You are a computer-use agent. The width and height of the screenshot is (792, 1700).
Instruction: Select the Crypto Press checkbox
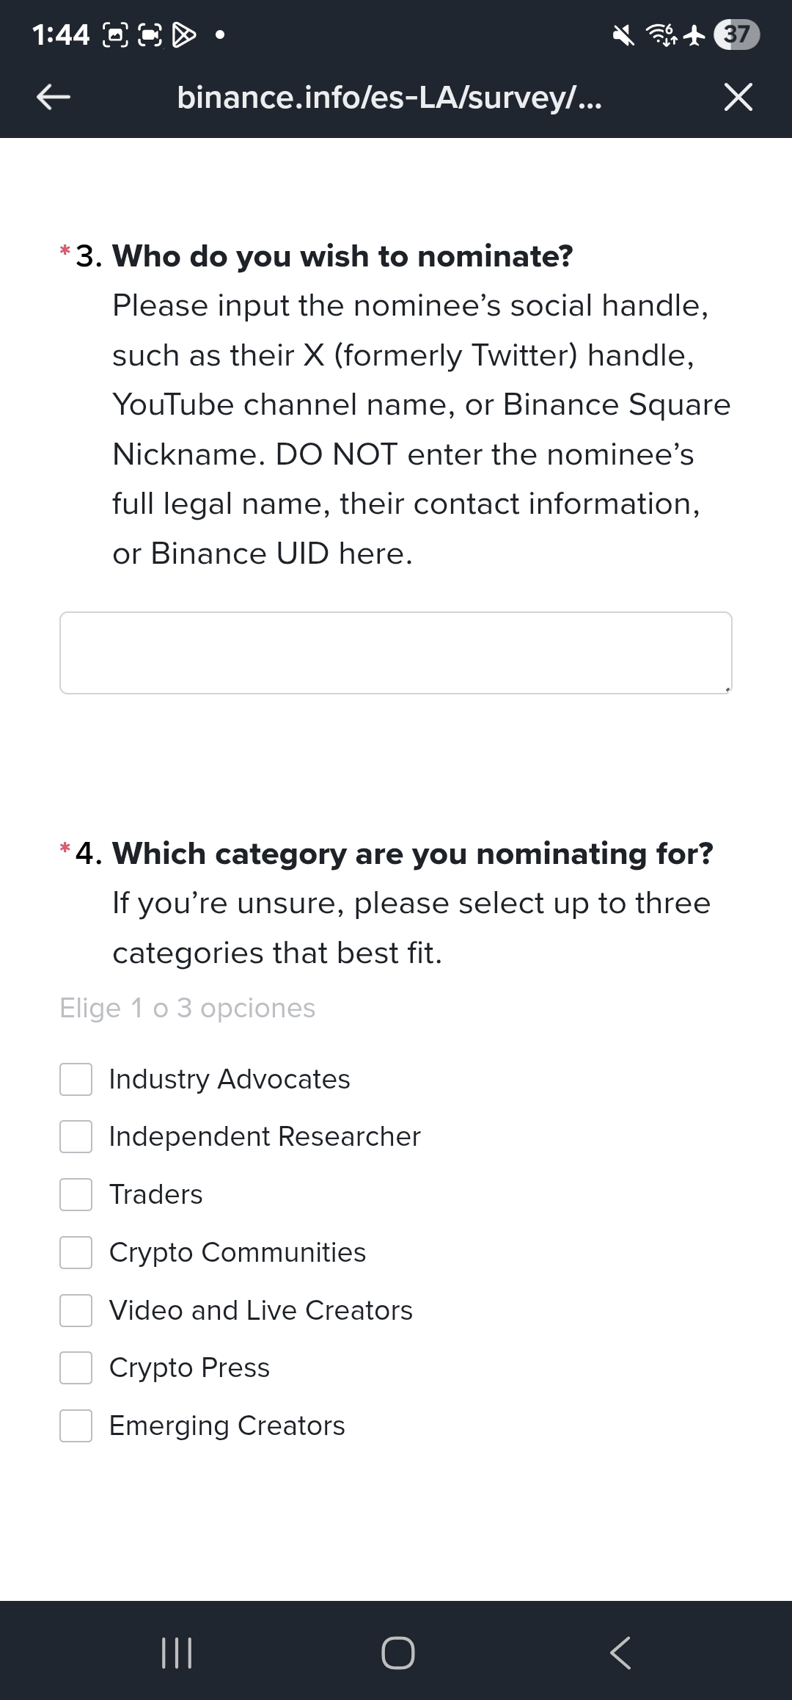76,1367
